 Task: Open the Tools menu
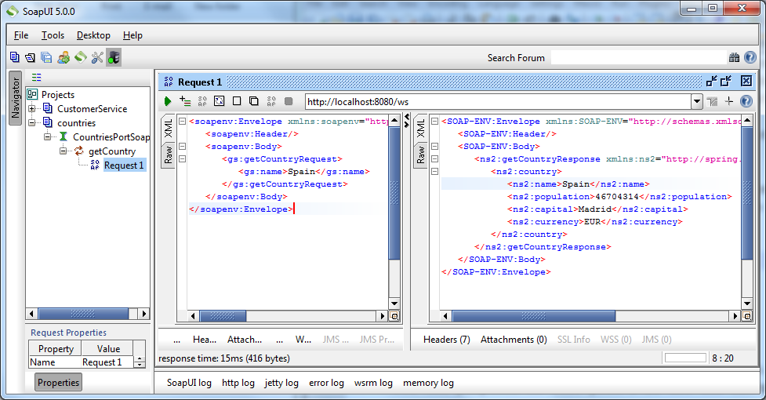(53, 35)
